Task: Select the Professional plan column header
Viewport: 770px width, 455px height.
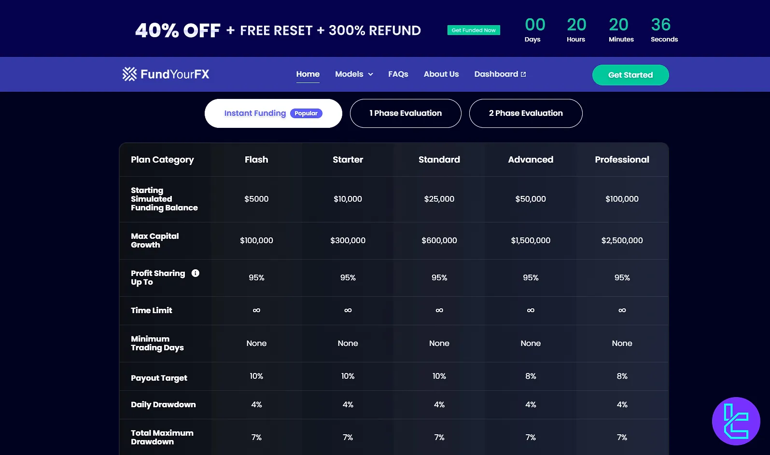Action: (x=622, y=160)
